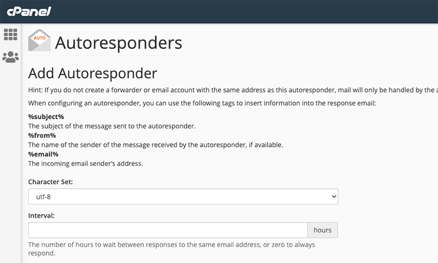Screen dimensions: 438x263
Task: Open the Character Set utf-8 dropdown
Action: point(182,197)
